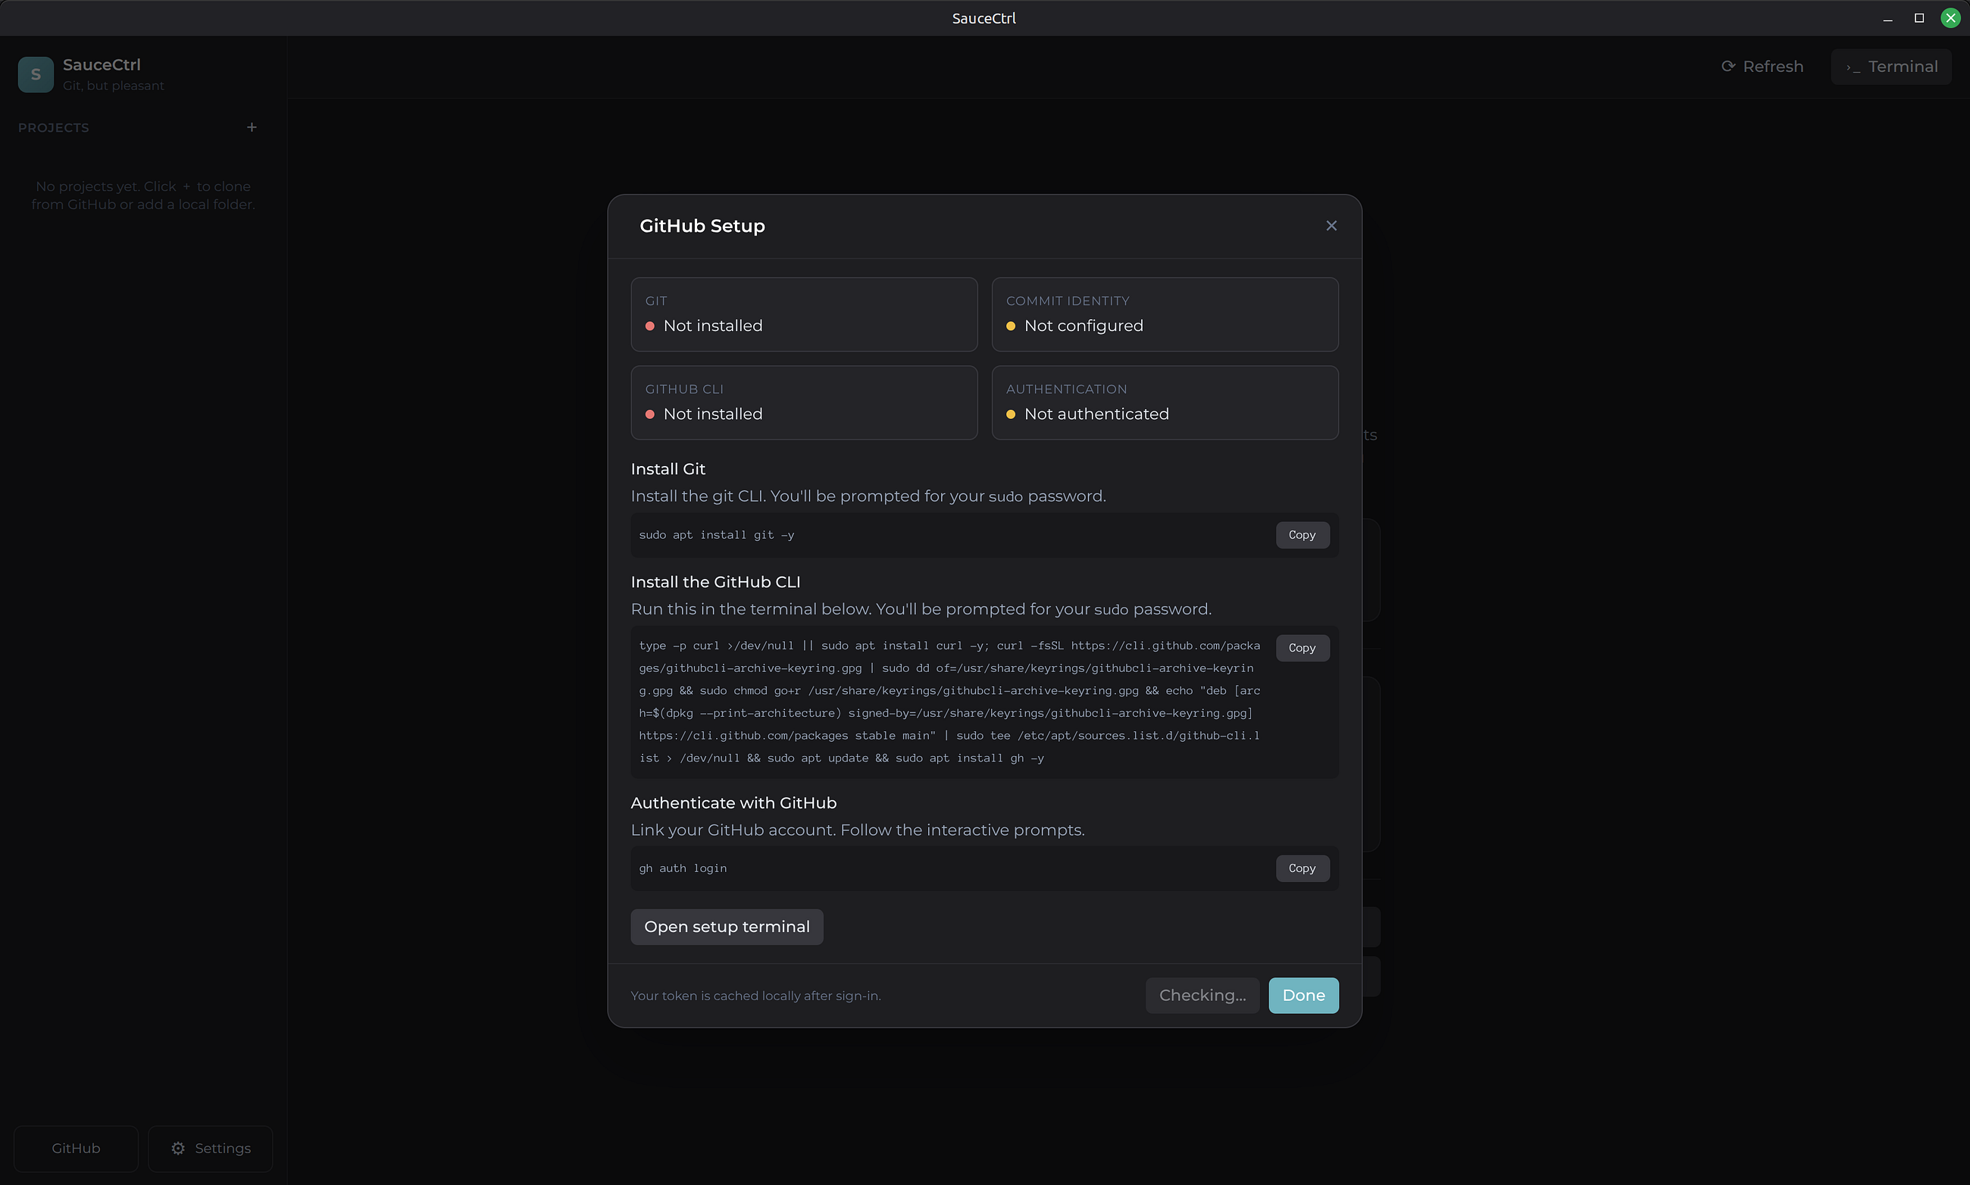Copy the sudo apt install git command
The image size is (1970, 1185).
(x=1302, y=535)
